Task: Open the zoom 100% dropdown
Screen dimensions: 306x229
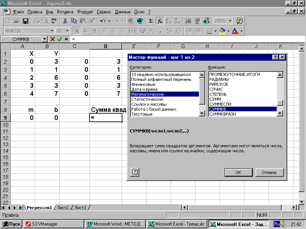Action: point(230,21)
